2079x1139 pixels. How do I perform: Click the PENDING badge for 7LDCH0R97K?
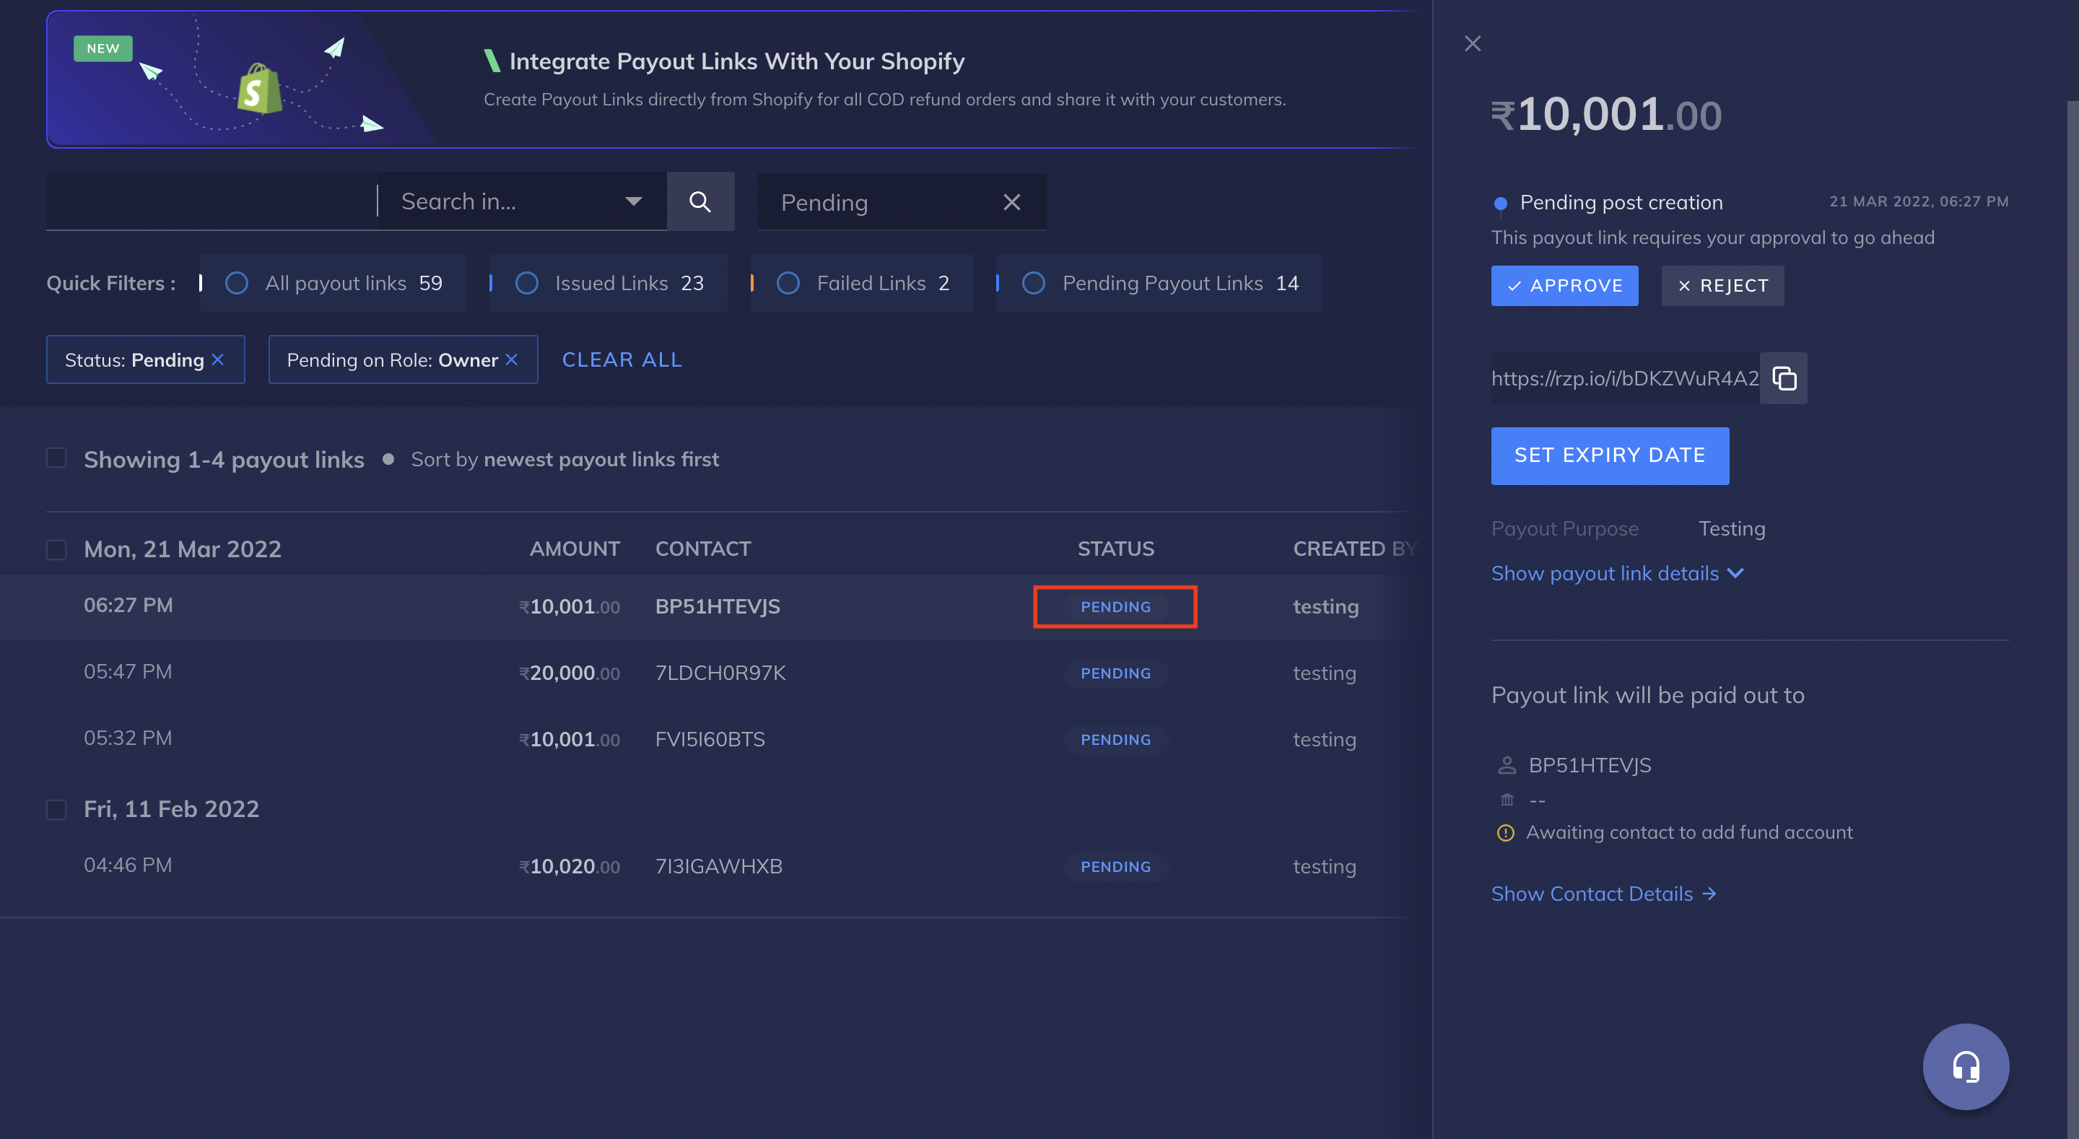(x=1115, y=673)
